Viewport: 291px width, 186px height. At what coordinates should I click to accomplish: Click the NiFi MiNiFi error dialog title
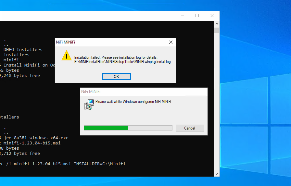pyautogui.click(x=66, y=42)
